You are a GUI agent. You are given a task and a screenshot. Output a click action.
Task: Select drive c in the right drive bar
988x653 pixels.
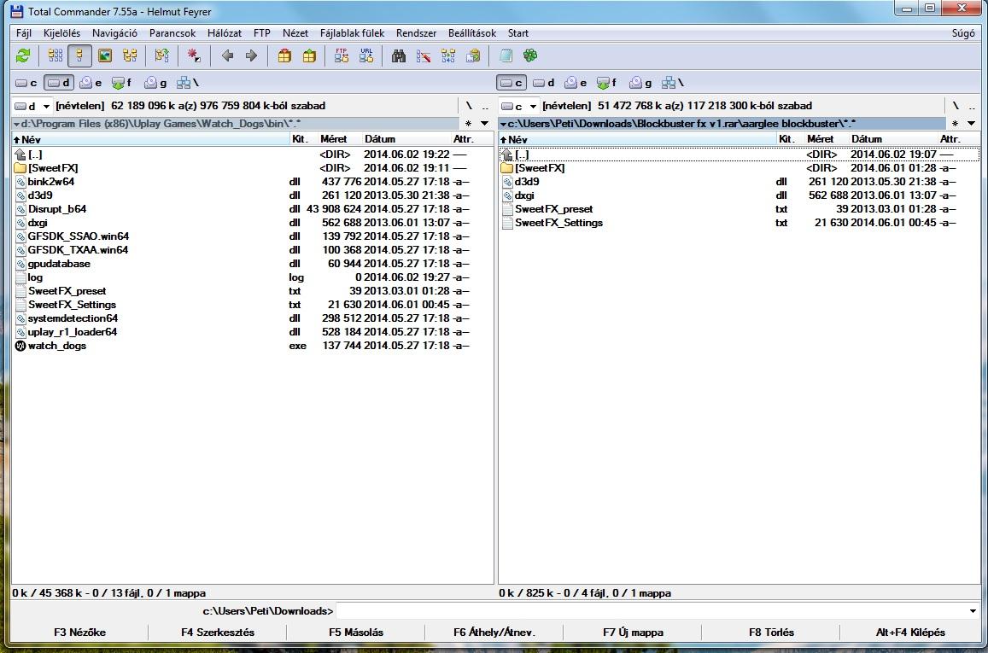tap(512, 83)
